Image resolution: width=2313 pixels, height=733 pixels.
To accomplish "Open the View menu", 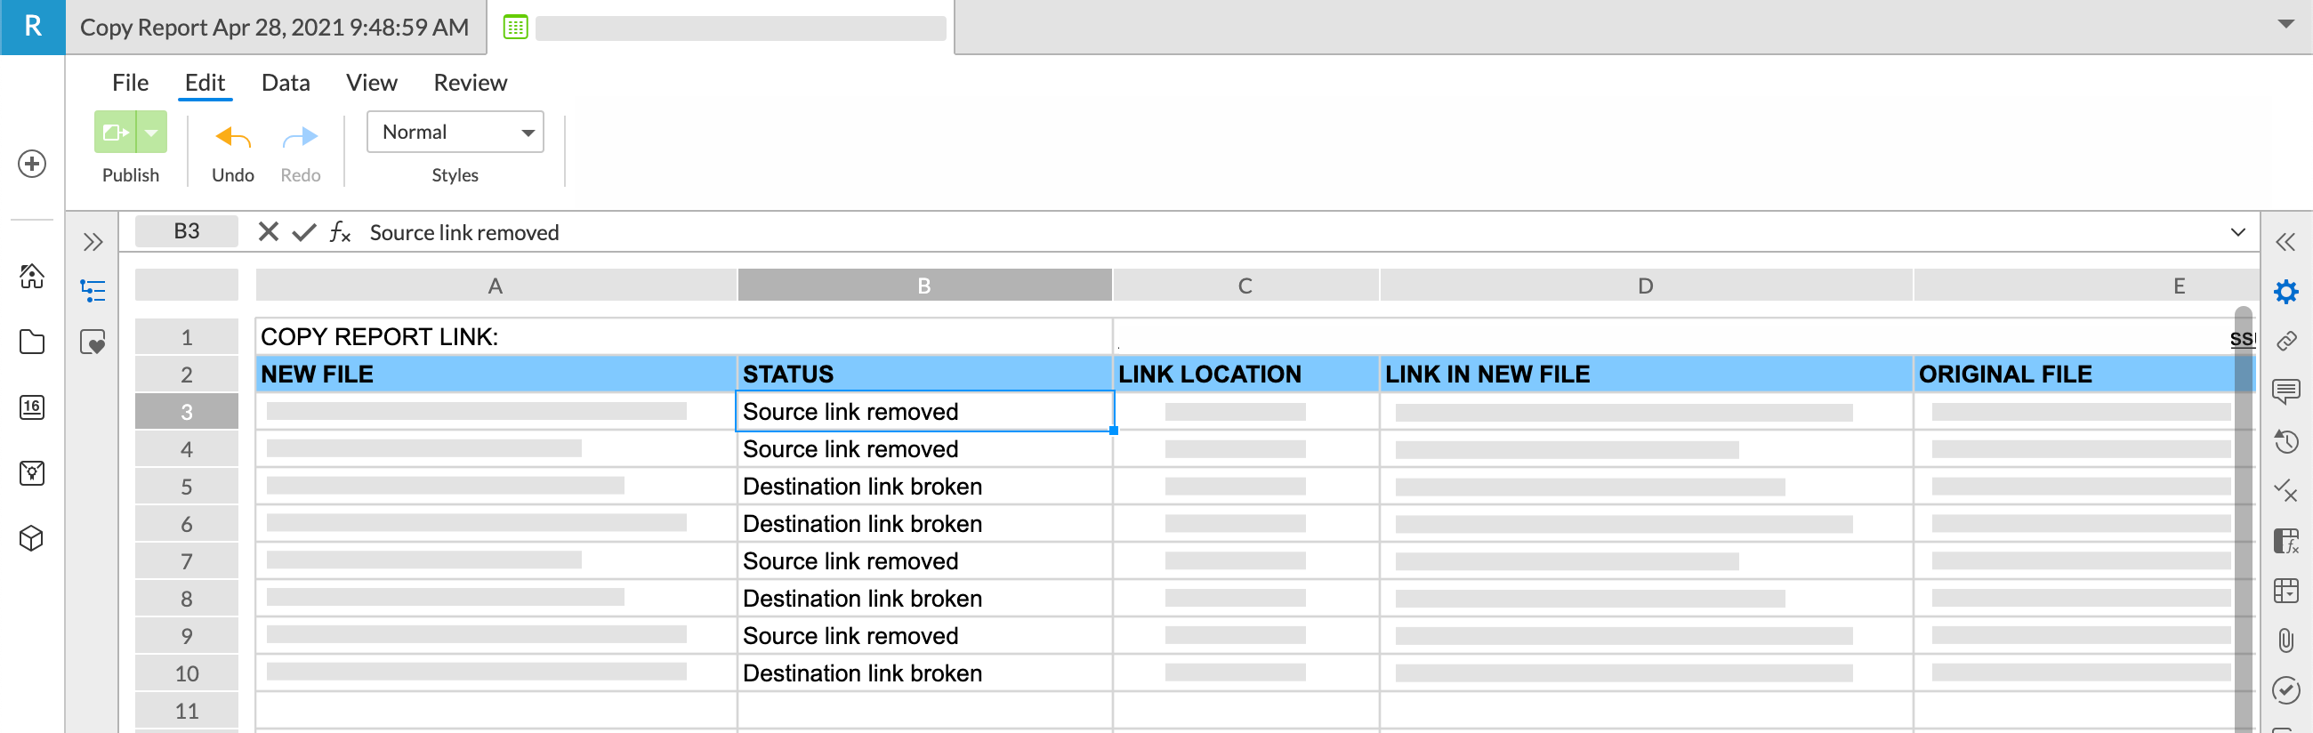I will click(372, 83).
